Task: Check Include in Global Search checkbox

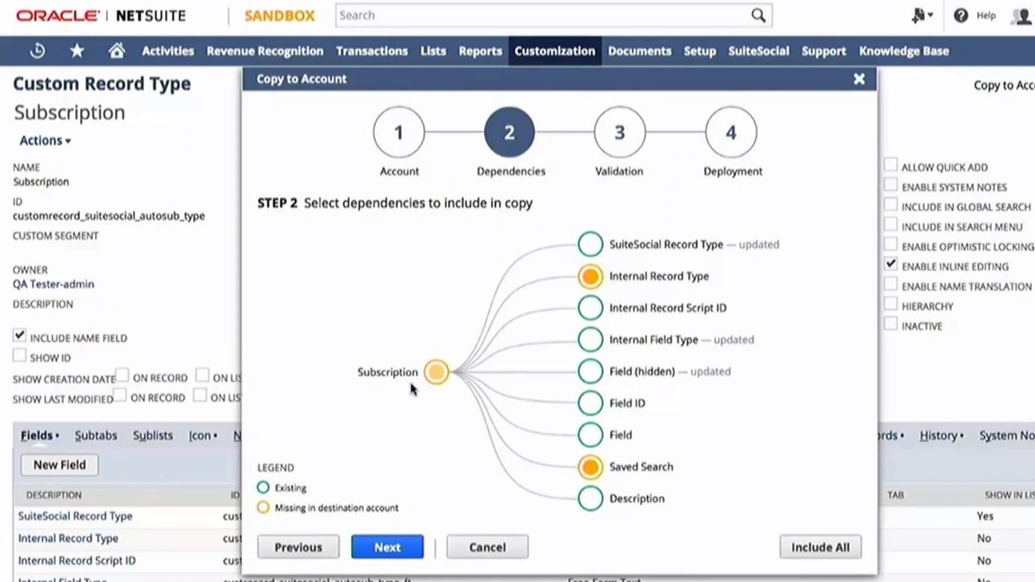Action: [891, 205]
